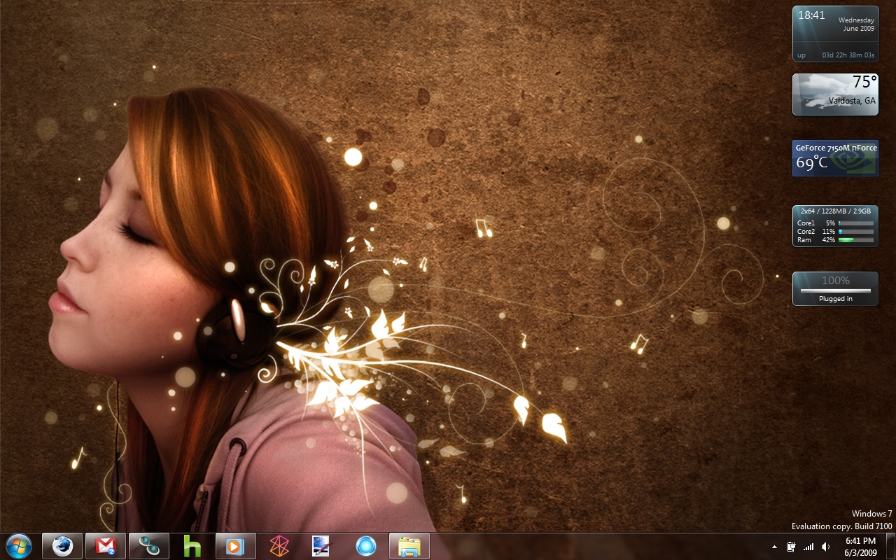Open the Gmail notifier taskbar icon
This screenshot has height=560, width=896.
[106, 545]
